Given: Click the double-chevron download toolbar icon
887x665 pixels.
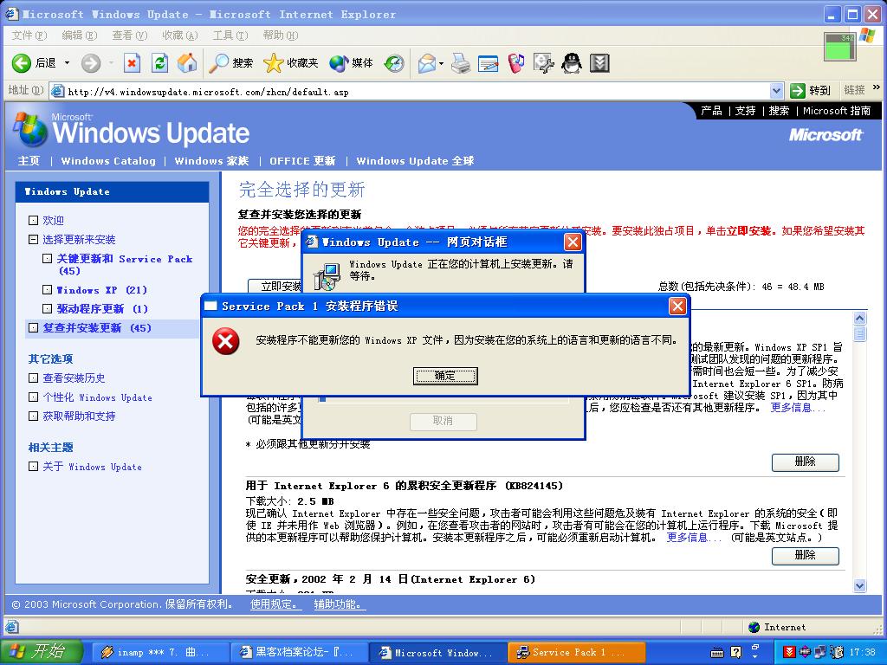Looking at the screenshot, I should pyautogui.click(x=599, y=62).
